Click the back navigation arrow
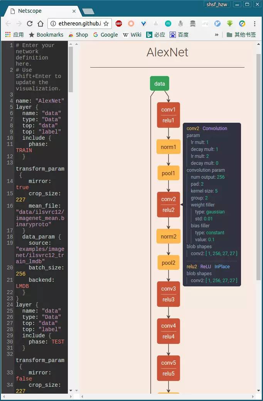The image size is (263, 401). pos(8,24)
